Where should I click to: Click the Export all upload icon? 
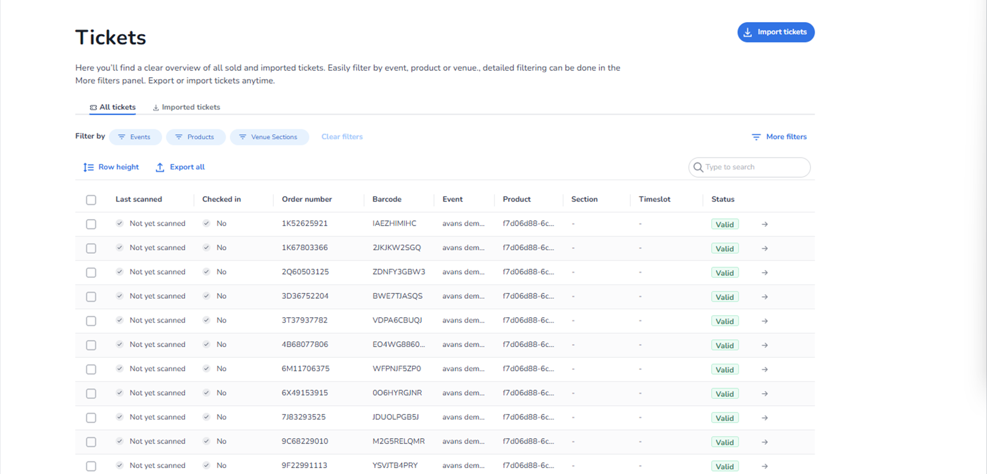coord(160,168)
